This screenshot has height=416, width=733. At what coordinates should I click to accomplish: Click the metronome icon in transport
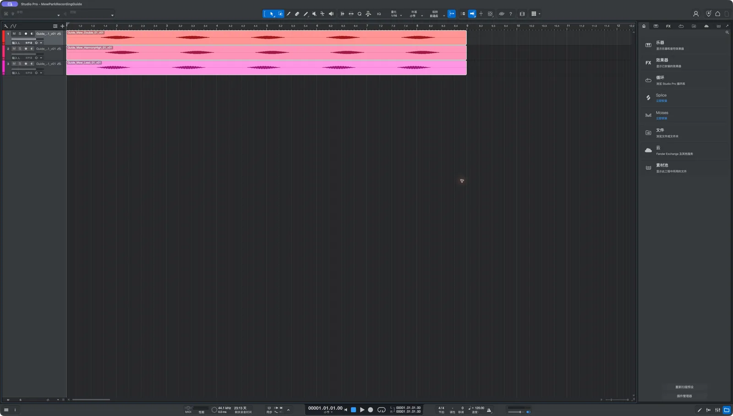[489, 410]
